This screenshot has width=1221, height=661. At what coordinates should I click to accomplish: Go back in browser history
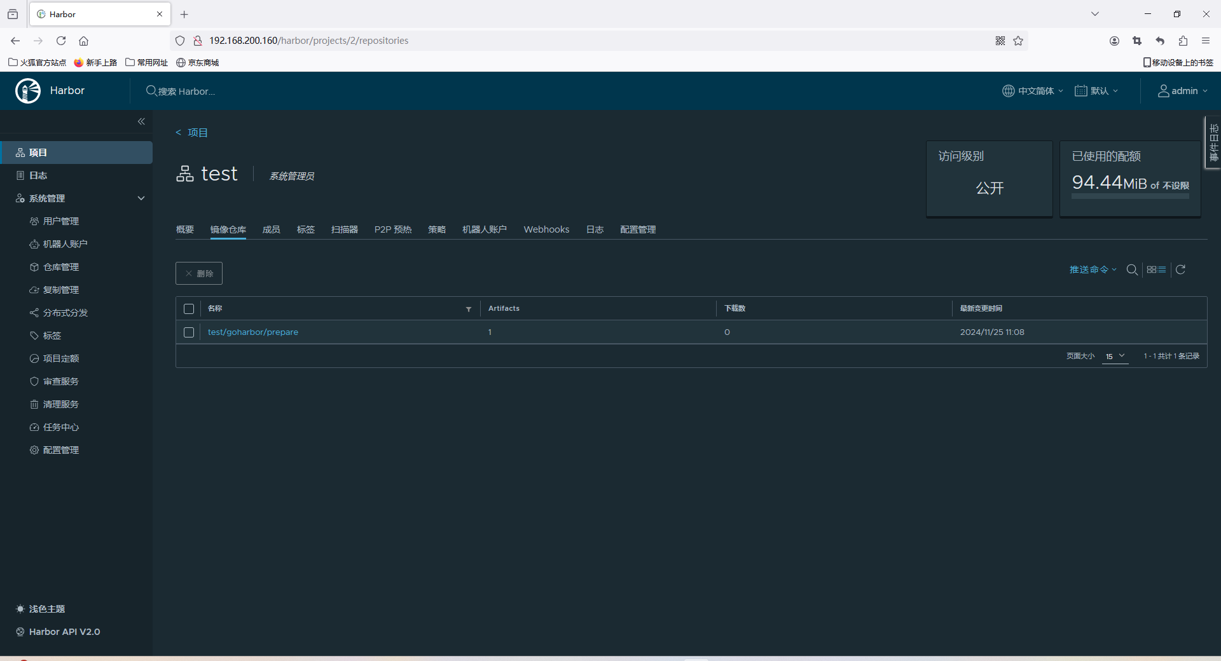(x=15, y=41)
